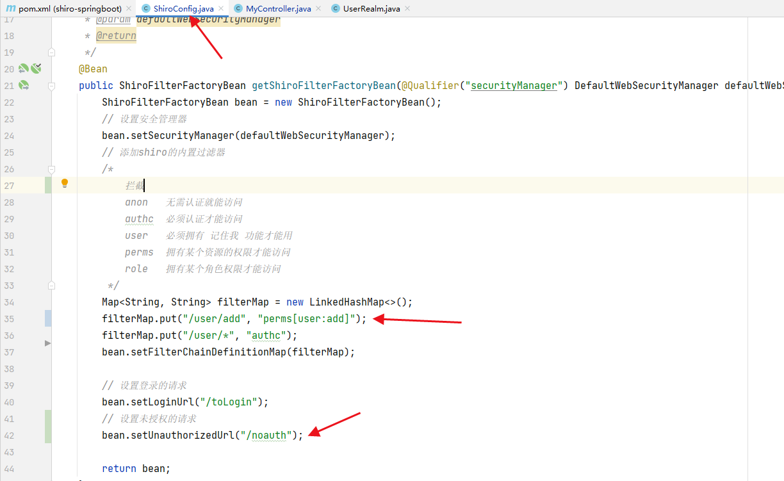Image resolution: width=784 pixels, height=481 pixels.
Task: Place cursor after 拦截 on line 27
Action: (x=145, y=186)
